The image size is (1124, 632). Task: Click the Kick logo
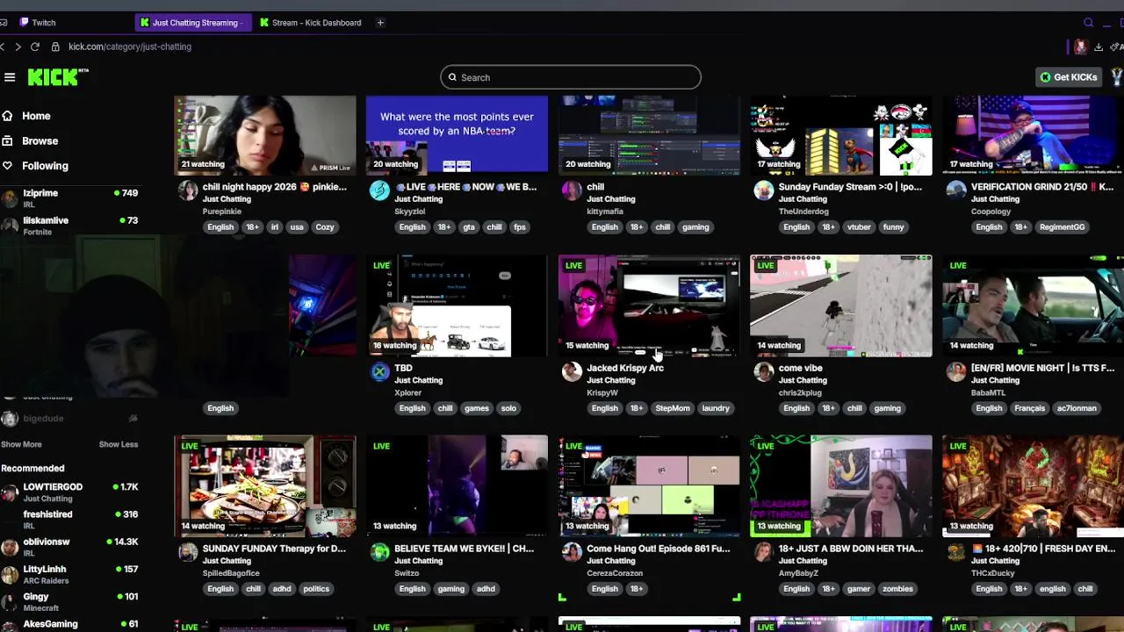point(57,77)
